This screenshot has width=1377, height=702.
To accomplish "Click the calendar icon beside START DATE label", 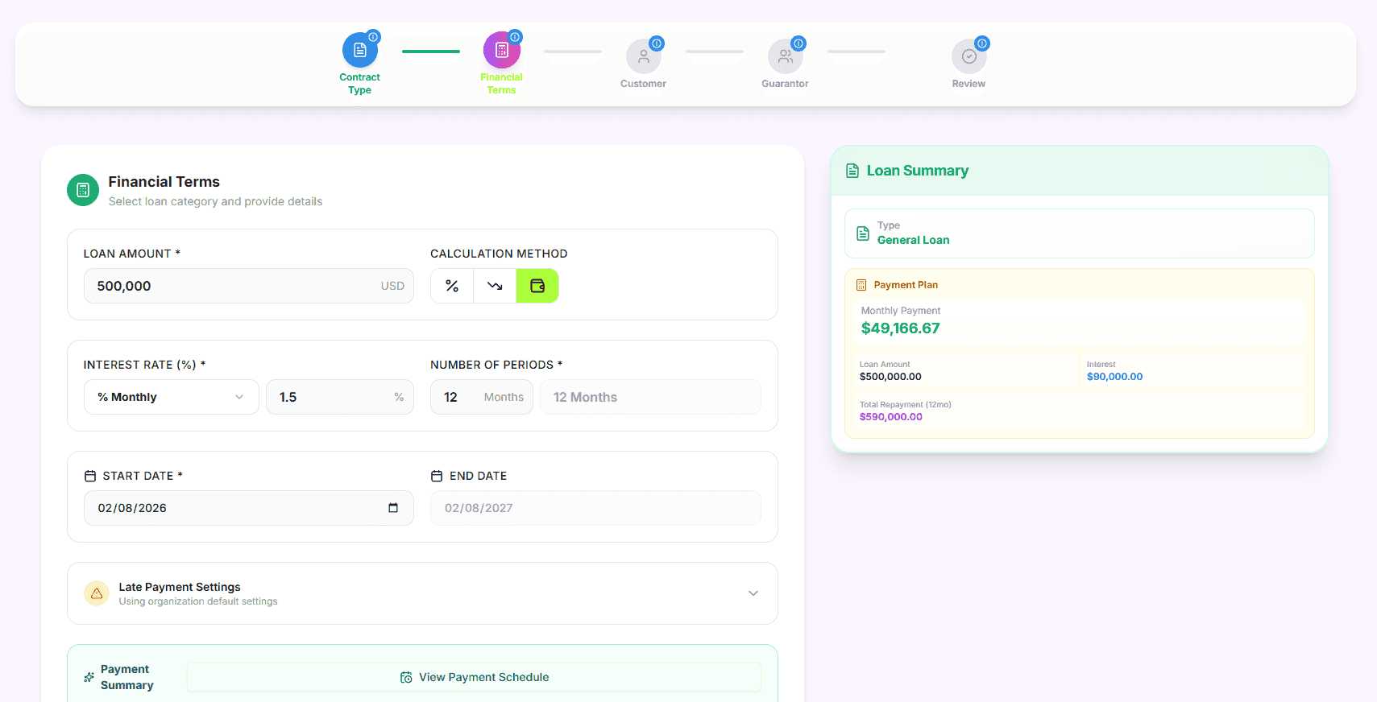I will click(90, 476).
